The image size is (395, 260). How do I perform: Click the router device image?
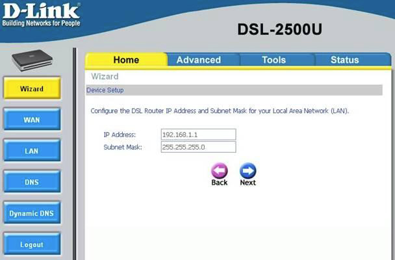[x=32, y=60]
